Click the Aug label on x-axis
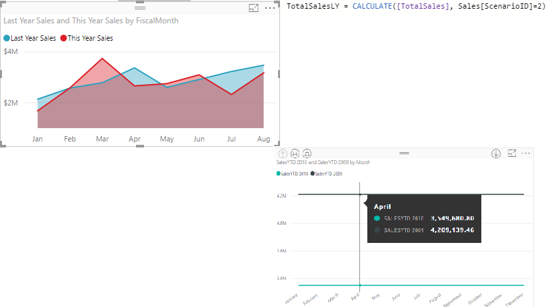 click(x=263, y=139)
